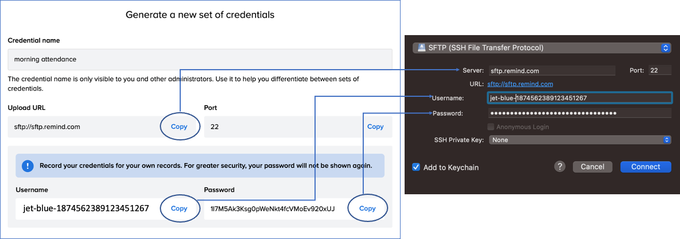
Task: Click the Upload URL value field
Action: tap(85, 127)
